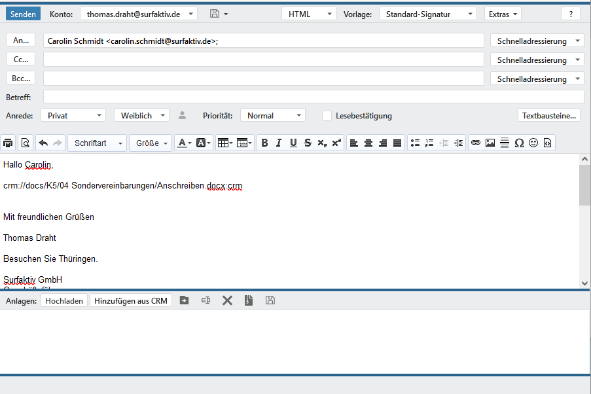Open the font color picker
This screenshot has height=394, width=591.
pos(183,143)
